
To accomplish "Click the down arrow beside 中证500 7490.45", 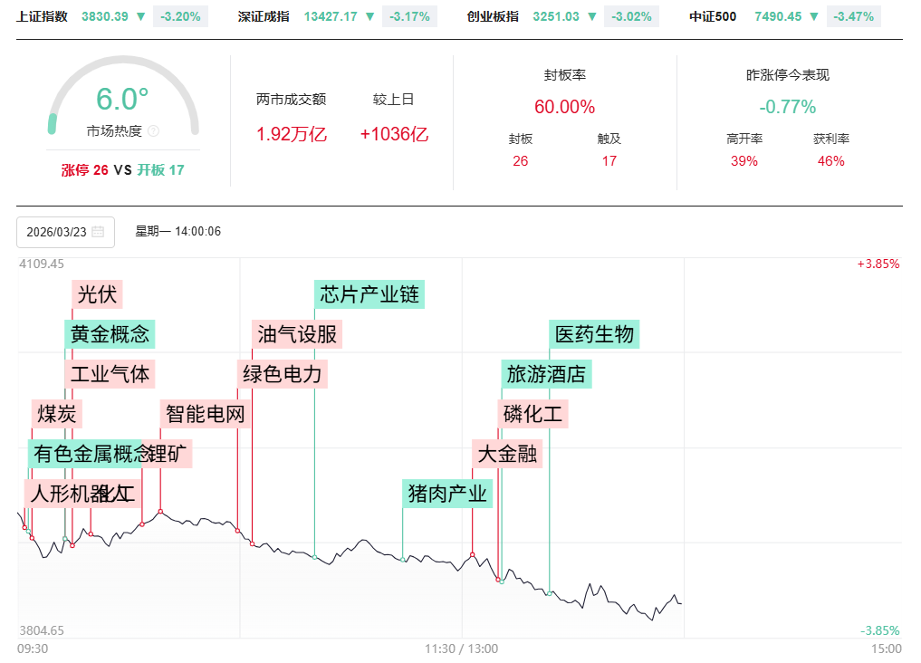I will [x=814, y=16].
